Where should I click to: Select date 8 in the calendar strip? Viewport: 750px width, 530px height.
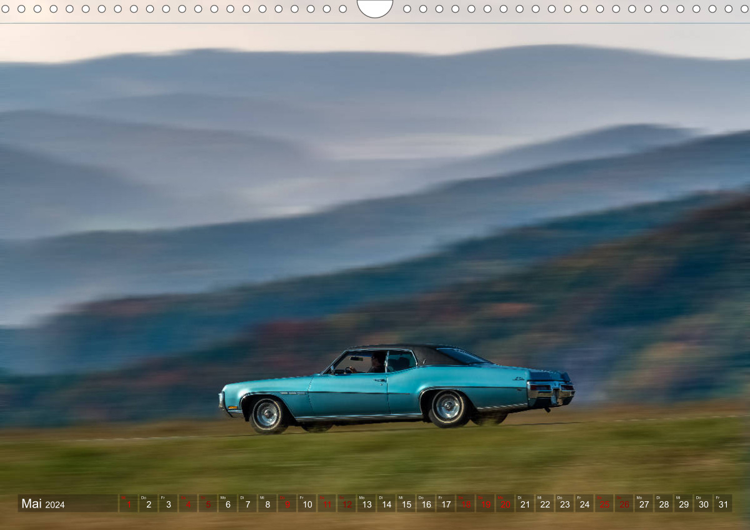point(267,503)
